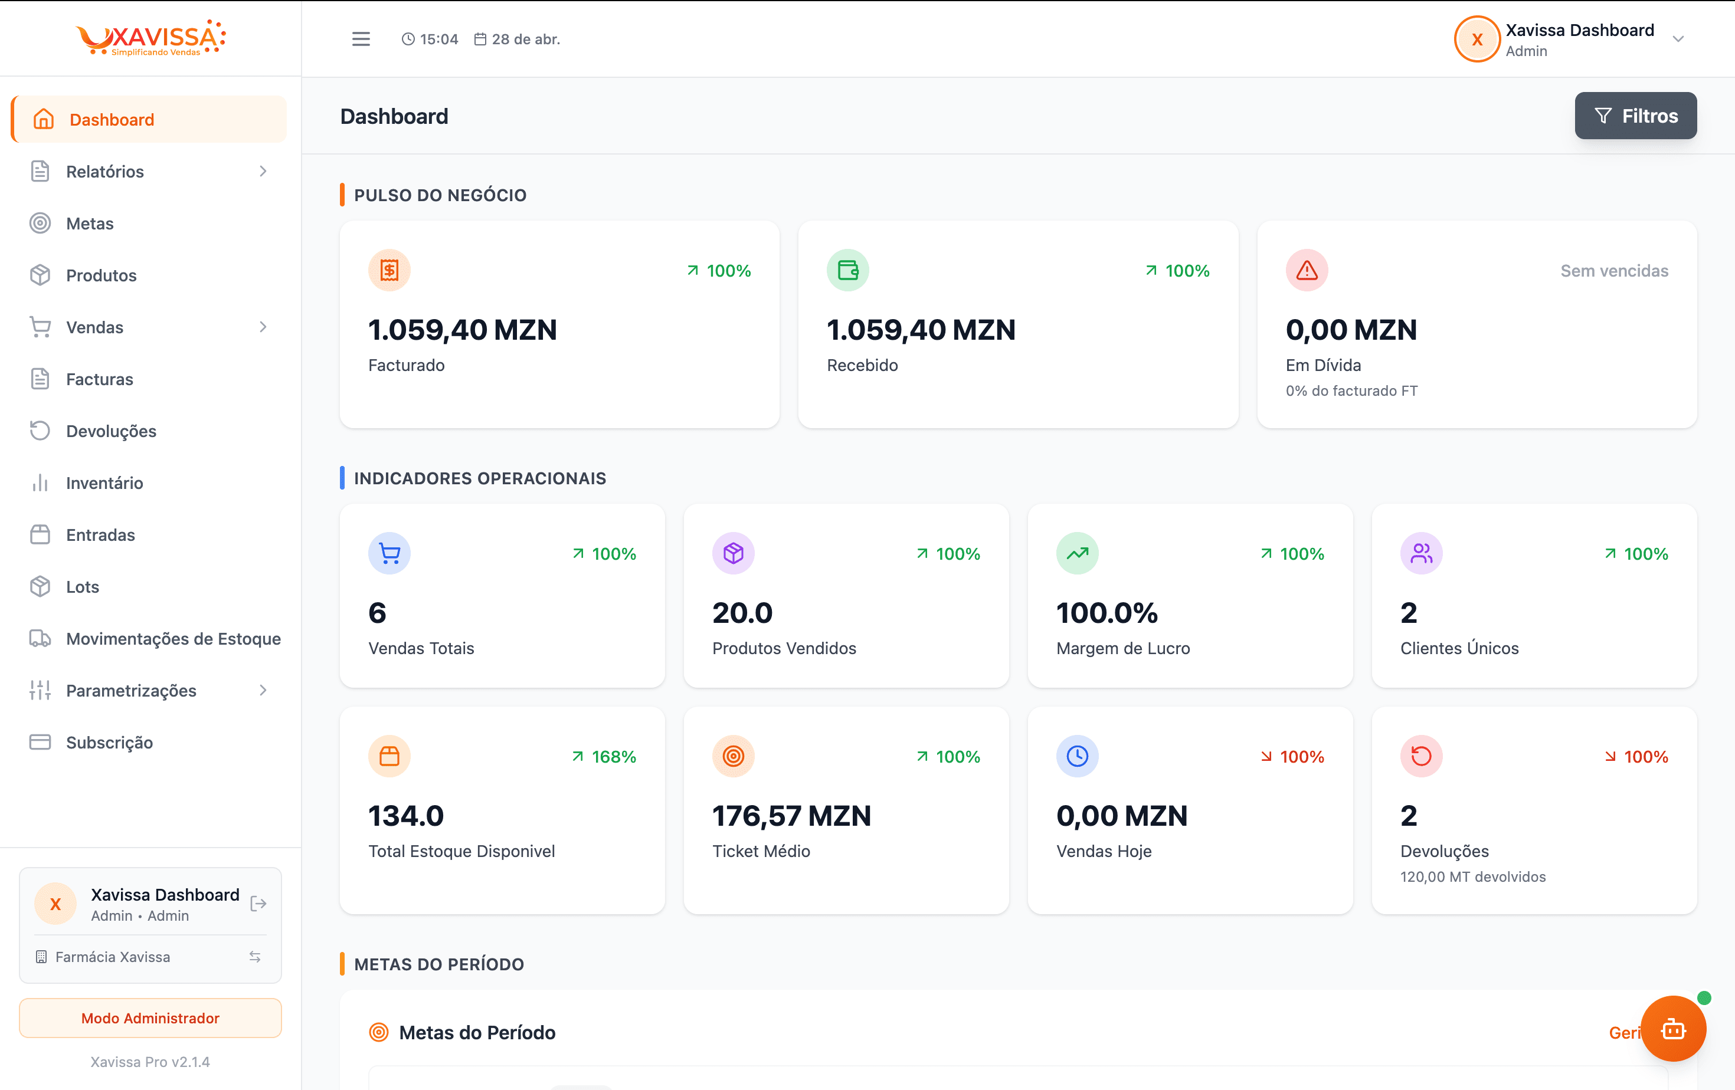Click the sidebar user card avatar
The width and height of the screenshot is (1735, 1090).
[x=55, y=904]
